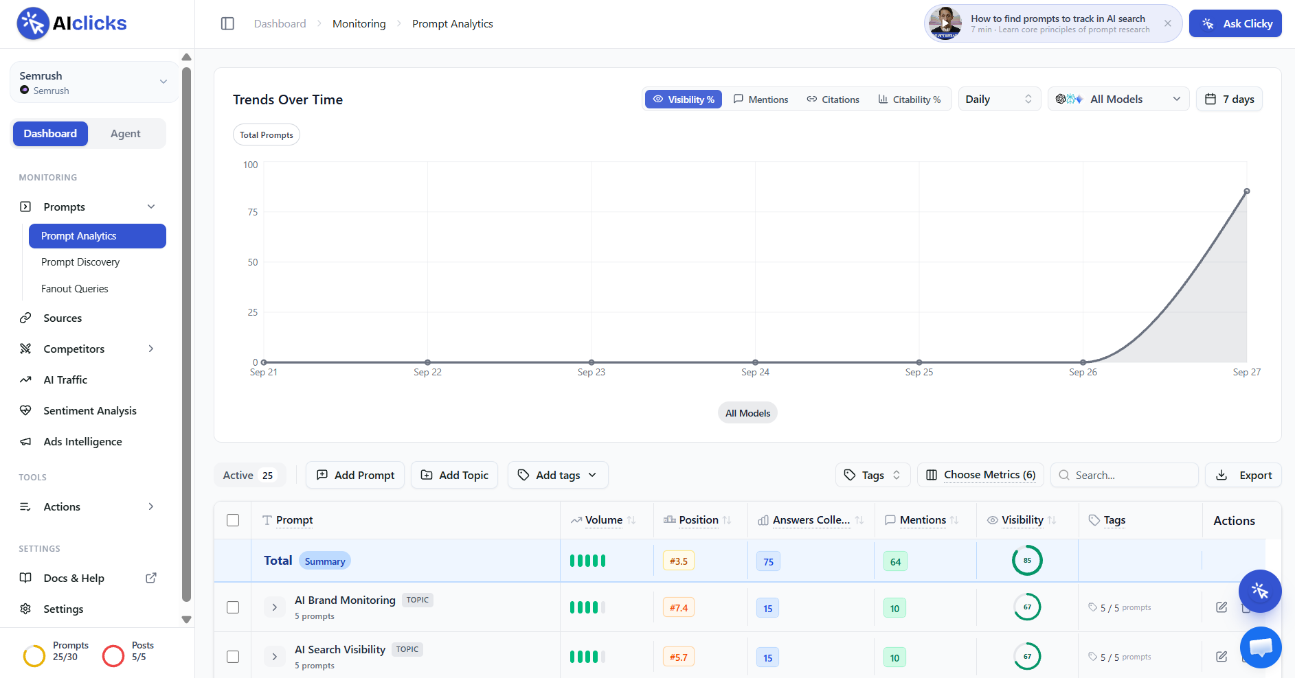Click the All Models legend chip
The height and width of the screenshot is (678, 1295).
pos(747,413)
